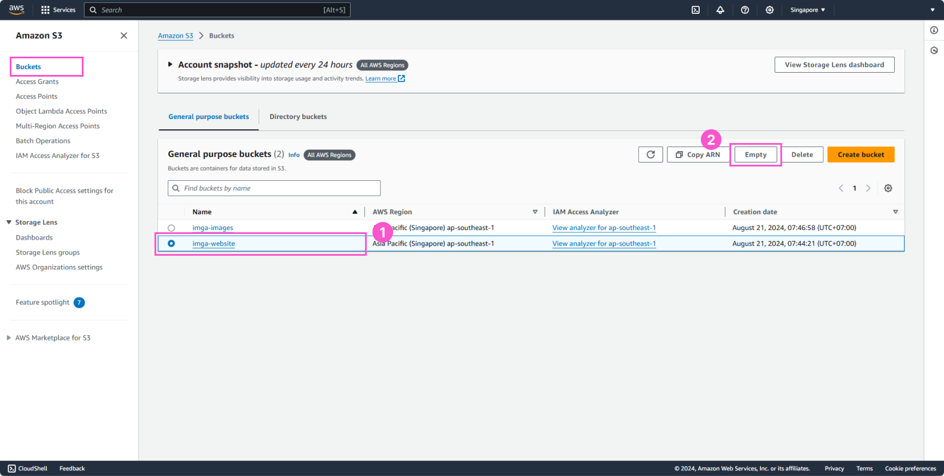
Task: Click page number 1 in pagination
Action: coord(855,188)
